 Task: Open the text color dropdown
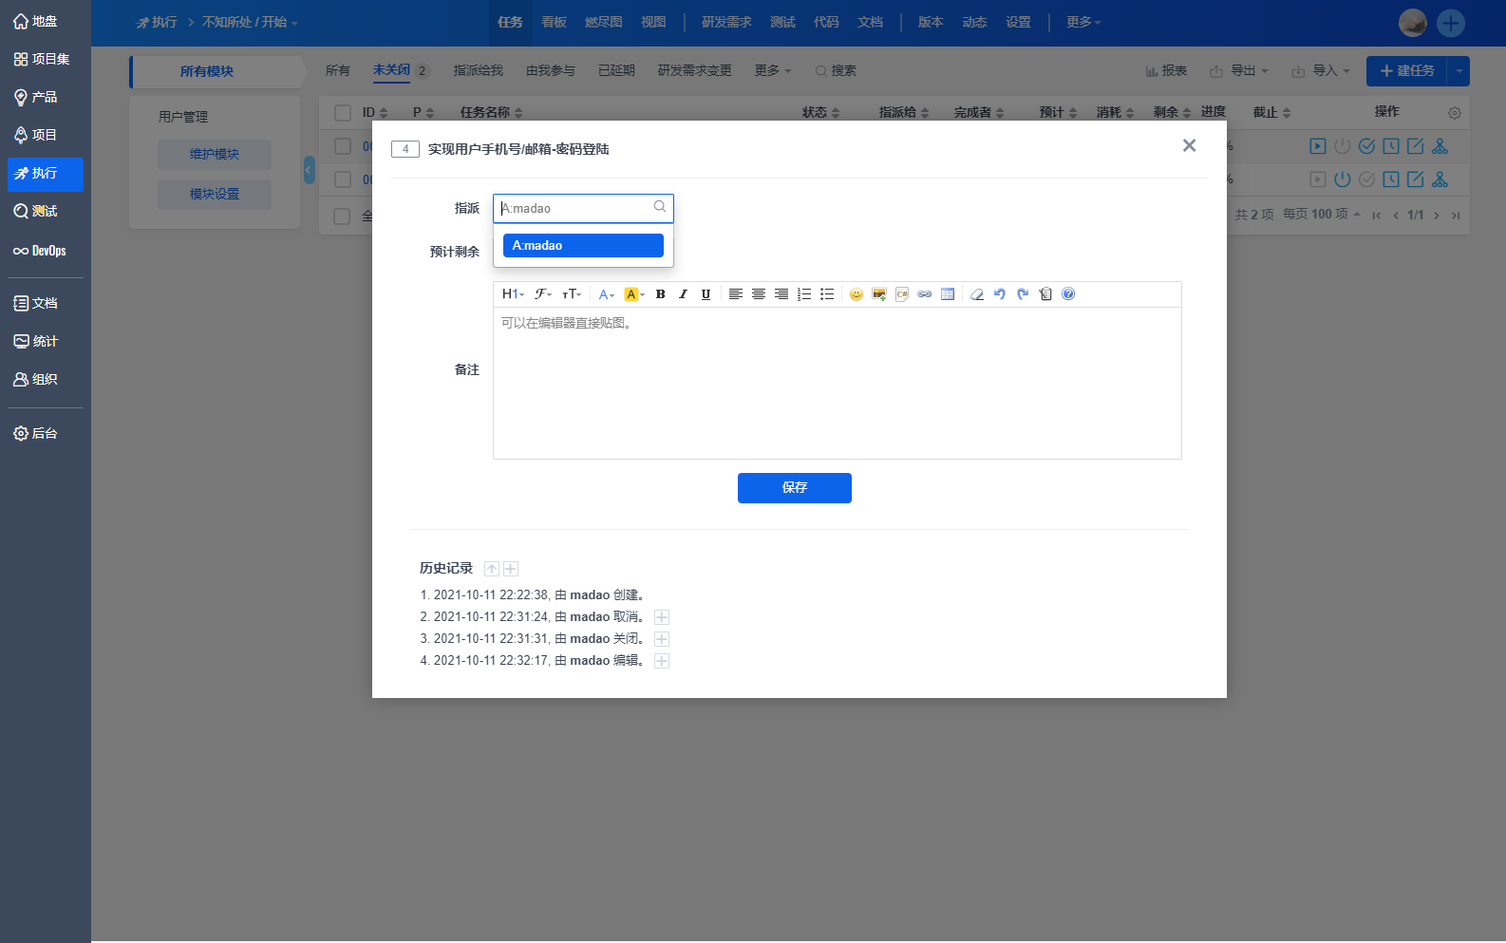(x=607, y=294)
